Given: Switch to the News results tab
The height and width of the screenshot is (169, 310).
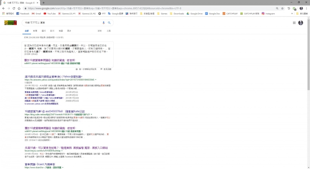Looking at the screenshot, I should click(35, 31).
